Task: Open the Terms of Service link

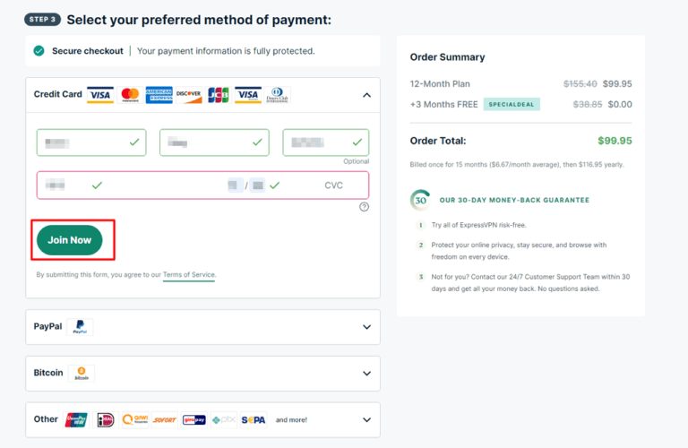Action: (x=189, y=275)
